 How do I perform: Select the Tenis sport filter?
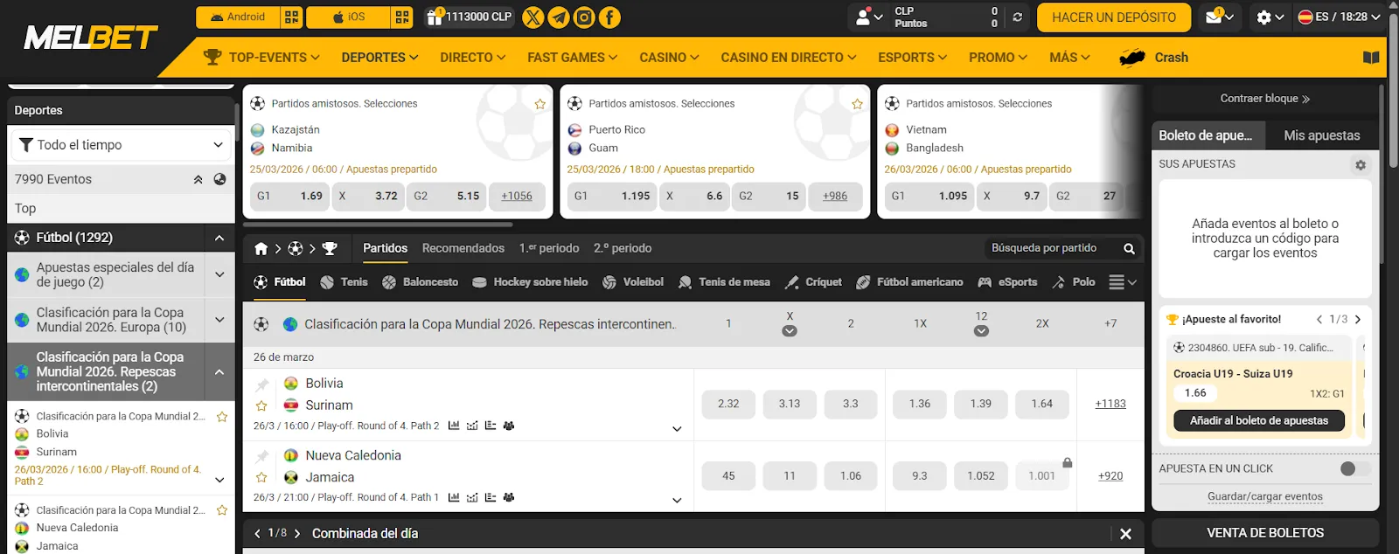pos(345,282)
